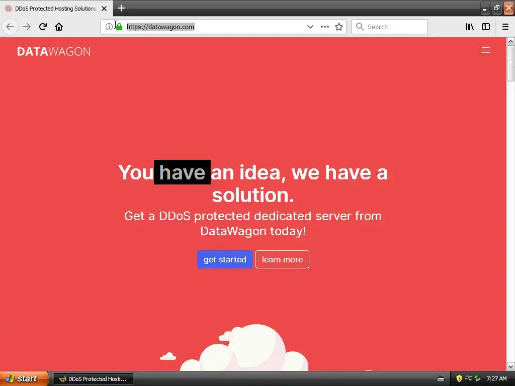
Task: Click the search magnifier icon
Action: coord(360,27)
